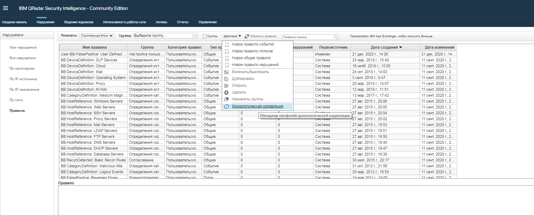Sort by 'Дата изменения' column header
Image resolution: width=534 pixels, height=215 pixels.
pyautogui.click(x=438, y=47)
